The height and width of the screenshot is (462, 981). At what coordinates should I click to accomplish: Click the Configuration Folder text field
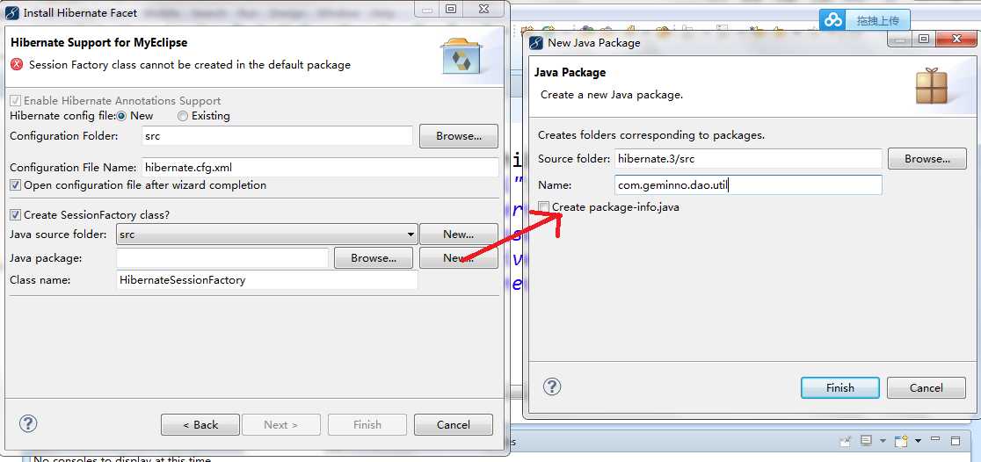coord(277,135)
